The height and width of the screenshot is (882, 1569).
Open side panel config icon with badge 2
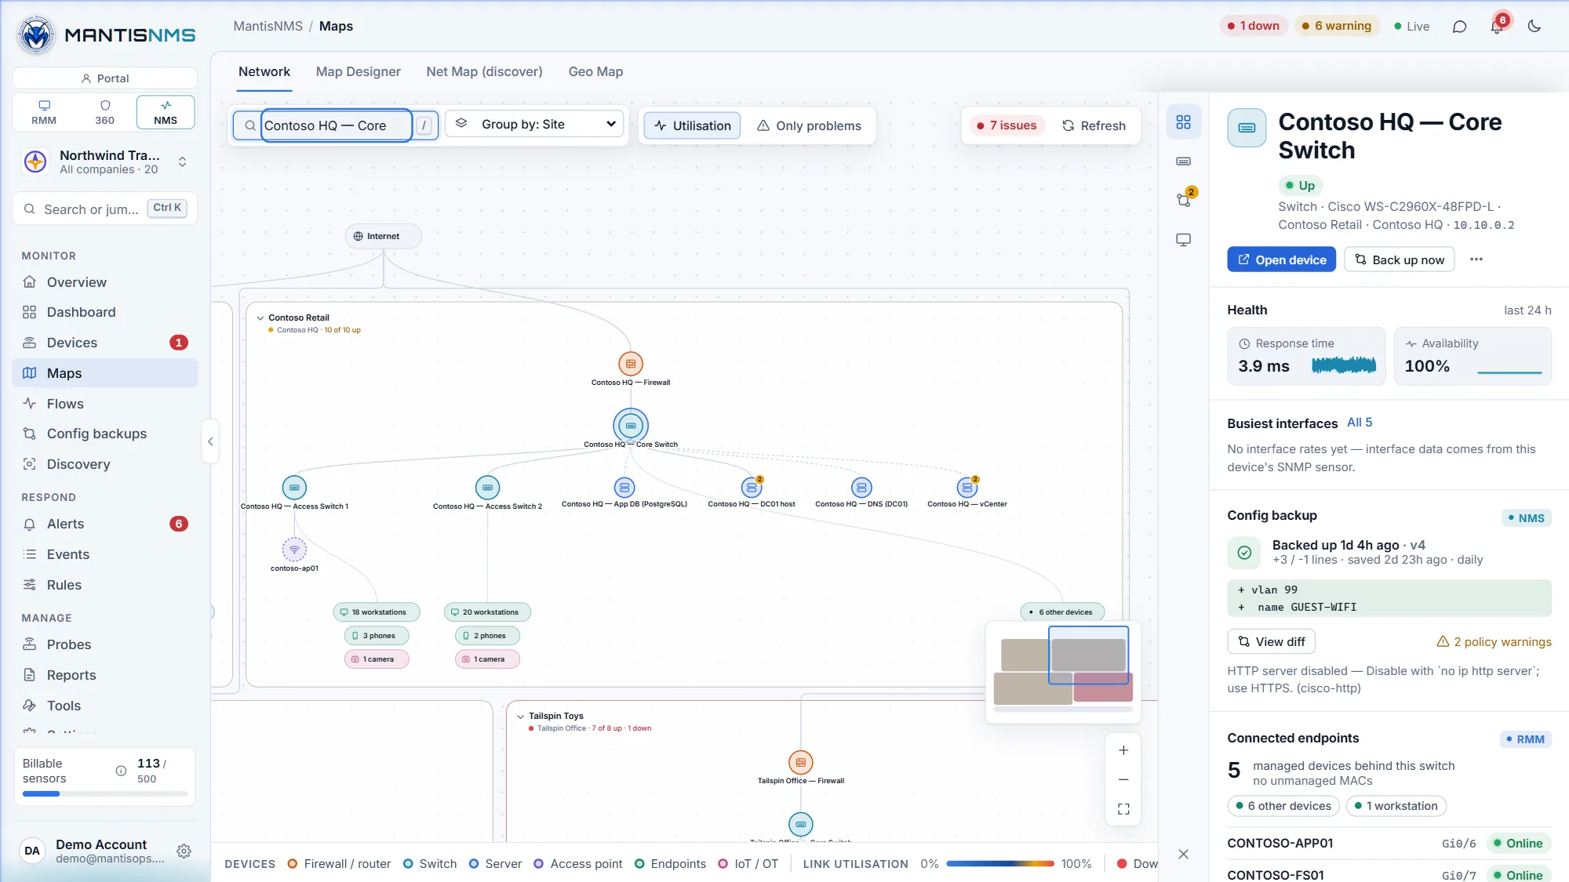[1183, 200]
